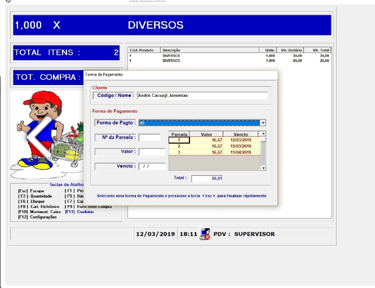Click the [F11] Crediário shortcut link
This screenshot has height=288, width=375.
(x=79, y=212)
